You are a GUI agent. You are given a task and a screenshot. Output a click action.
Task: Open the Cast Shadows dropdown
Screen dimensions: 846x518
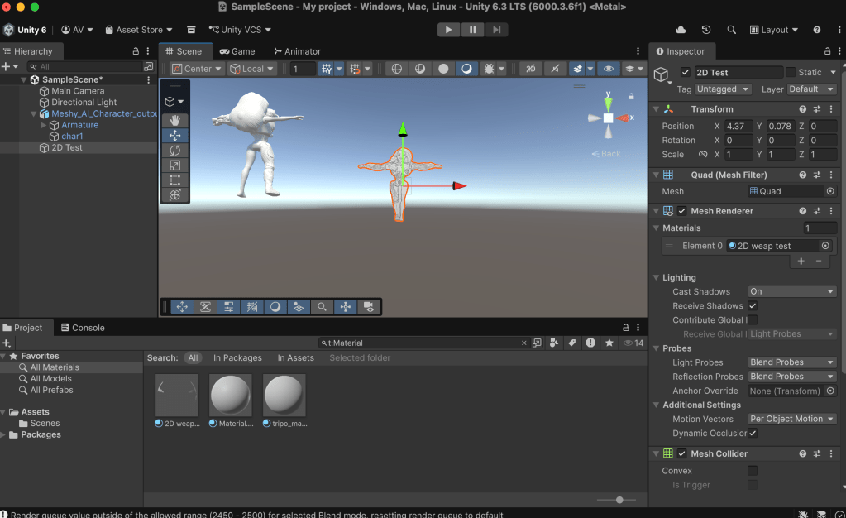pyautogui.click(x=791, y=292)
